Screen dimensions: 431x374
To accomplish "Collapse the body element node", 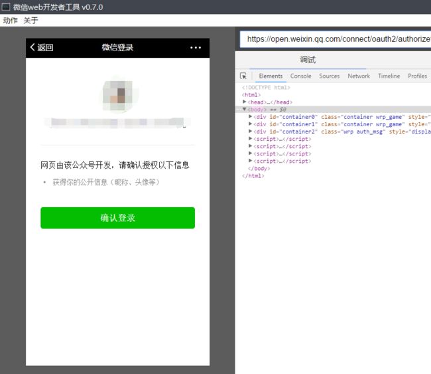I will 245,110.
